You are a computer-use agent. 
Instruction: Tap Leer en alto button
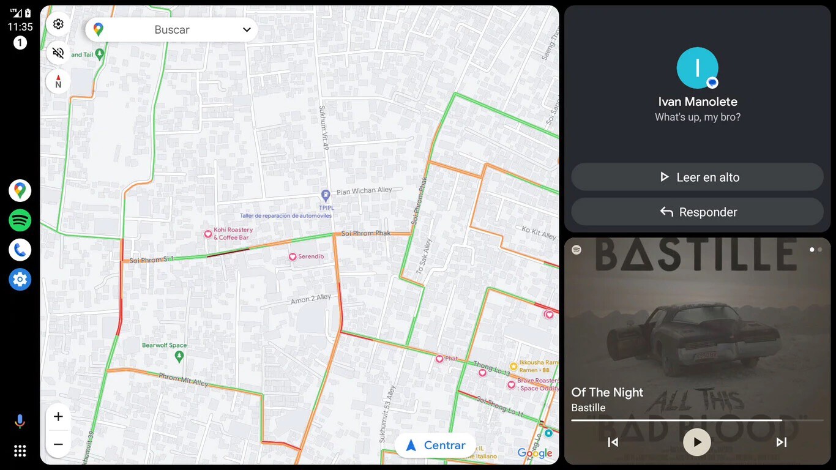coord(697,177)
